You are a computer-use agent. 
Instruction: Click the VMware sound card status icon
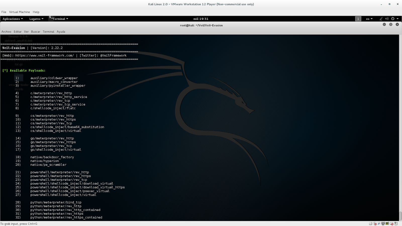[387, 223]
